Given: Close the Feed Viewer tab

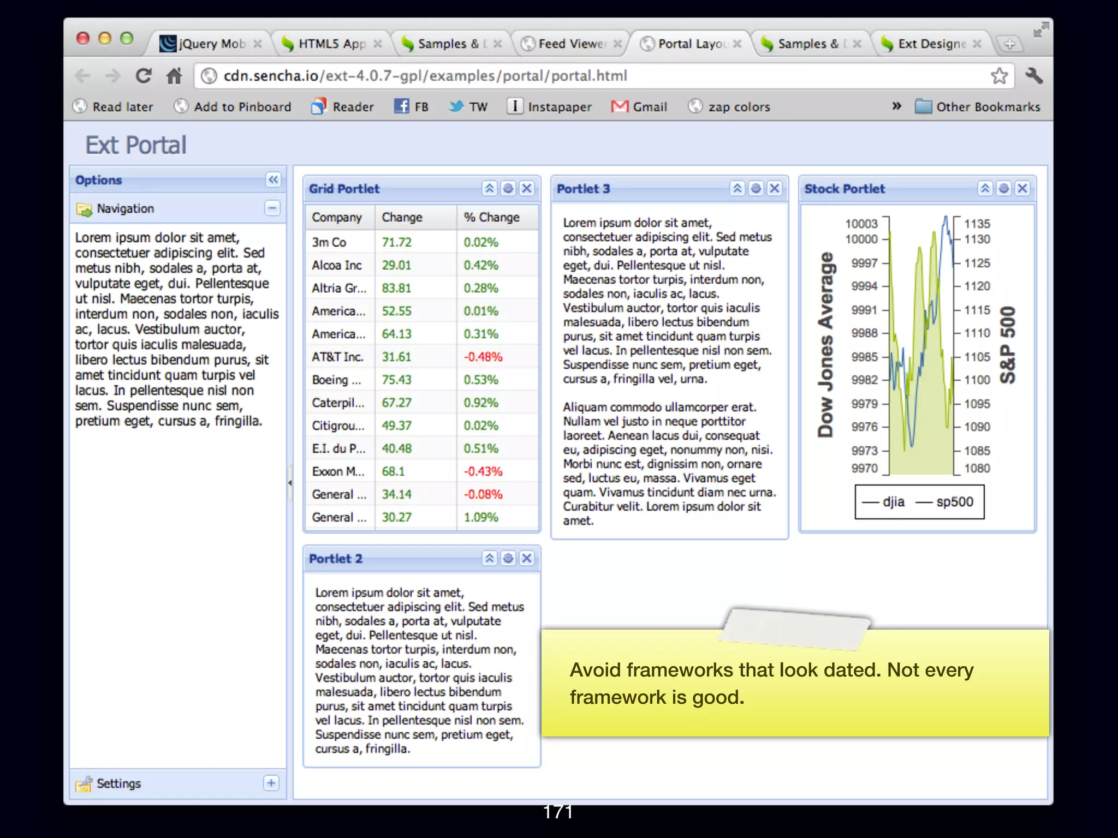Looking at the screenshot, I should click(x=617, y=44).
